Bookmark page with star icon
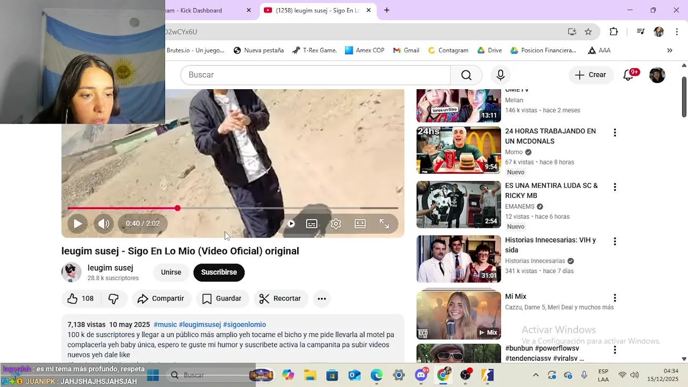Screen dimensions: 688x387 click(588, 32)
